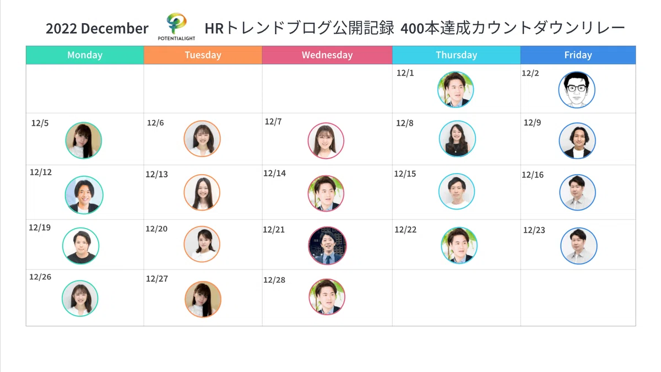This screenshot has width=661, height=372.
Task: Choose the Friday column header
Action: point(578,55)
